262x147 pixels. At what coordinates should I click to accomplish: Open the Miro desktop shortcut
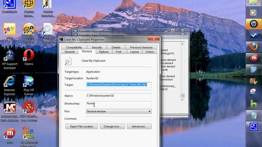coord(9,136)
